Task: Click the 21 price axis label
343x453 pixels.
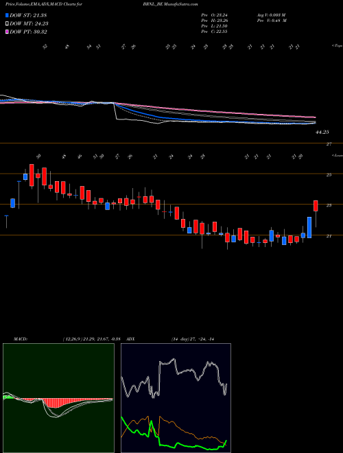Action: click(x=329, y=236)
